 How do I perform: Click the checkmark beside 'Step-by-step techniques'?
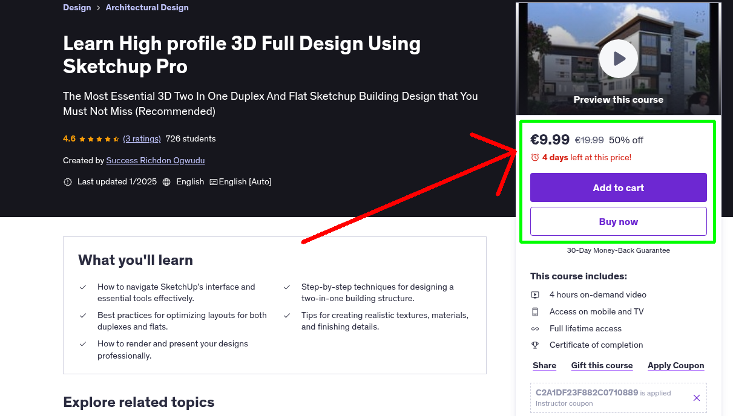(x=287, y=287)
